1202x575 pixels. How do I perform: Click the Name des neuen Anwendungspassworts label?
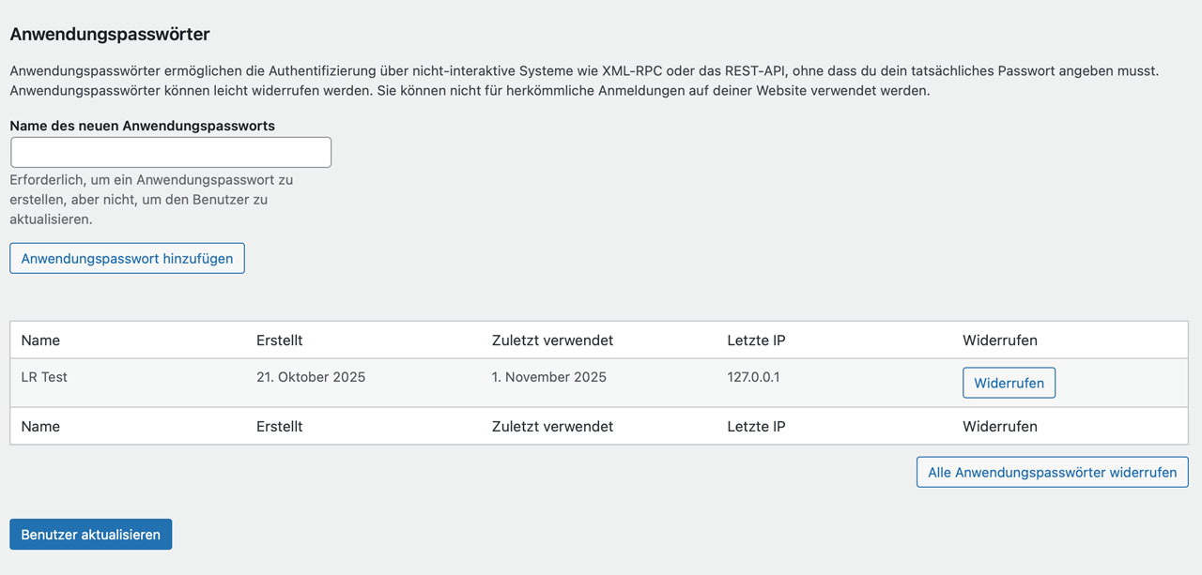point(142,125)
